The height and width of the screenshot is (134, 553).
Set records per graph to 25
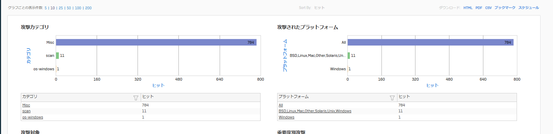coord(61,8)
